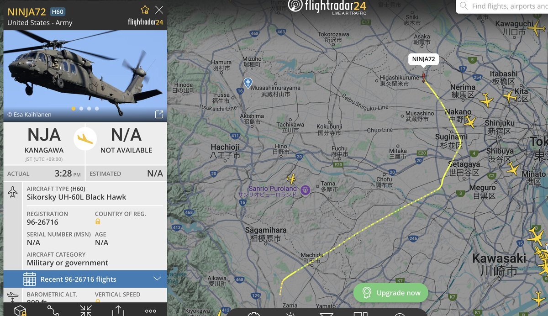Click the Upgrade now button
This screenshot has width=548, height=316.
[390, 293]
